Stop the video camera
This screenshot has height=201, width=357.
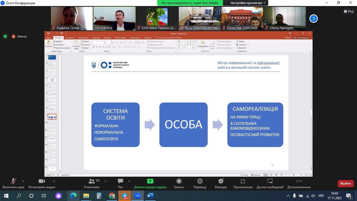(42, 183)
